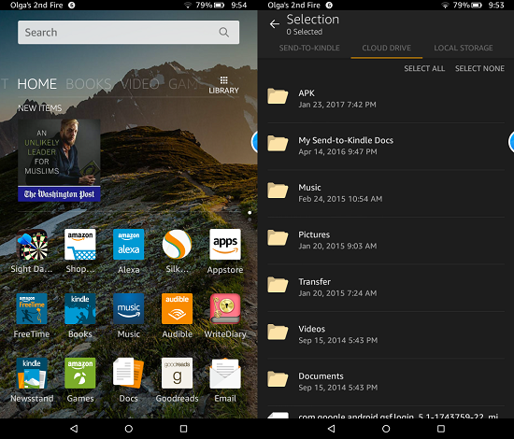
Task: Open the Audible app
Action: click(177, 309)
